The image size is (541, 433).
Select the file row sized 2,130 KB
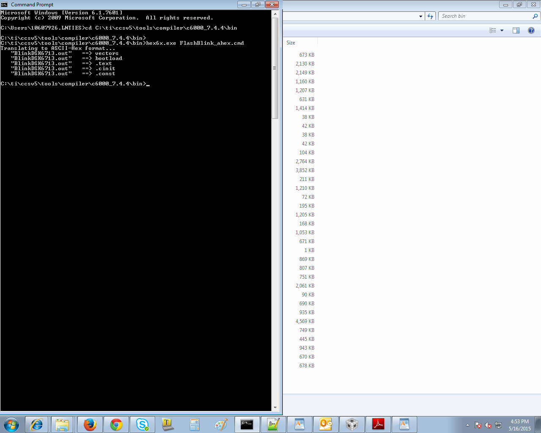pos(305,64)
